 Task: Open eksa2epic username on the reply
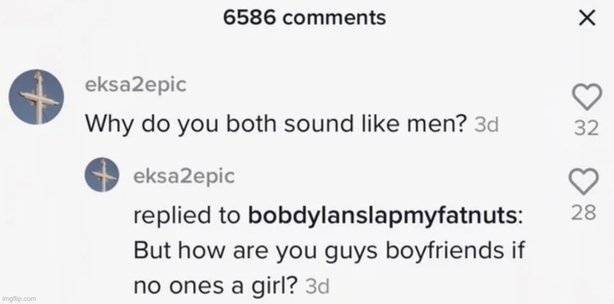tap(184, 176)
